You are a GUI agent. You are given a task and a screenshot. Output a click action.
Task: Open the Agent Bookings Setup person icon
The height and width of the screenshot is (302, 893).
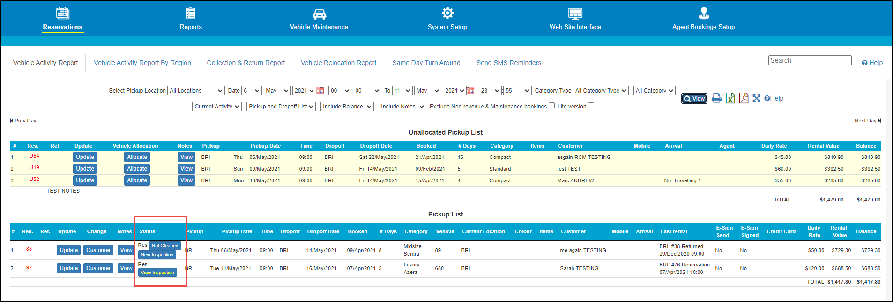[x=704, y=13]
